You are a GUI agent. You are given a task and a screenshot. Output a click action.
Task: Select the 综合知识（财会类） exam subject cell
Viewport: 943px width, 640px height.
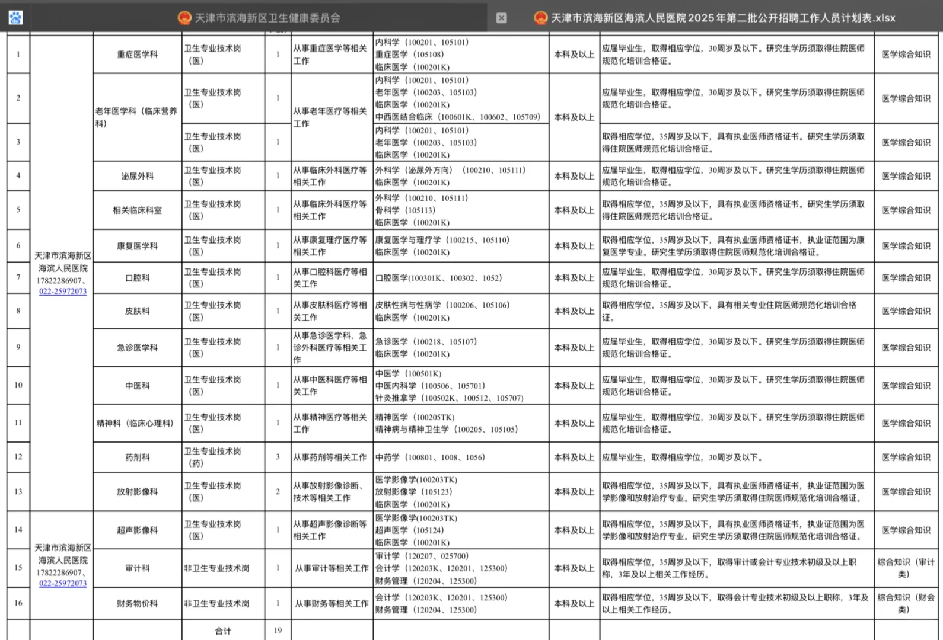tap(906, 604)
